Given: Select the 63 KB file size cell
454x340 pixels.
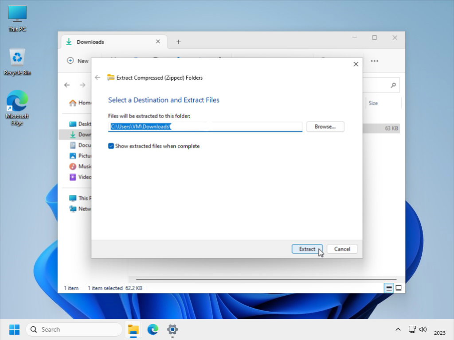Looking at the screenshot, I should (x=391, y=128).
